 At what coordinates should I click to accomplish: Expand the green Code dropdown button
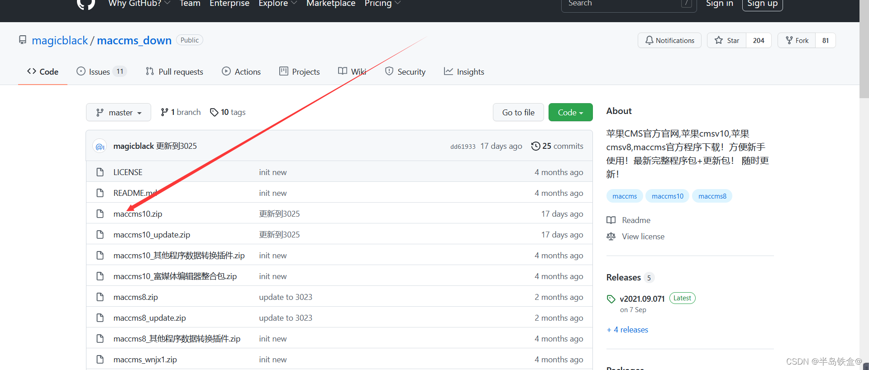[570, 112]
